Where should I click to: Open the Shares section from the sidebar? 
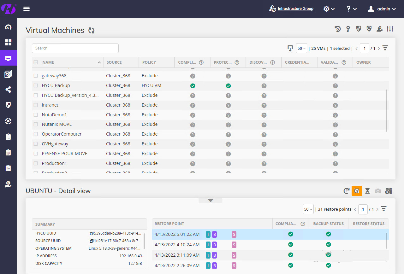(x=9, y=89)
